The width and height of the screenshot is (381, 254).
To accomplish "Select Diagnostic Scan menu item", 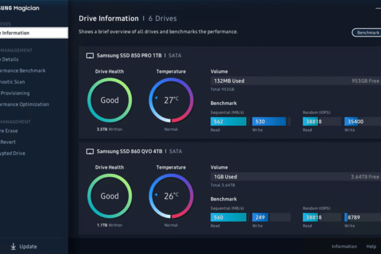I will coord(12,82).
